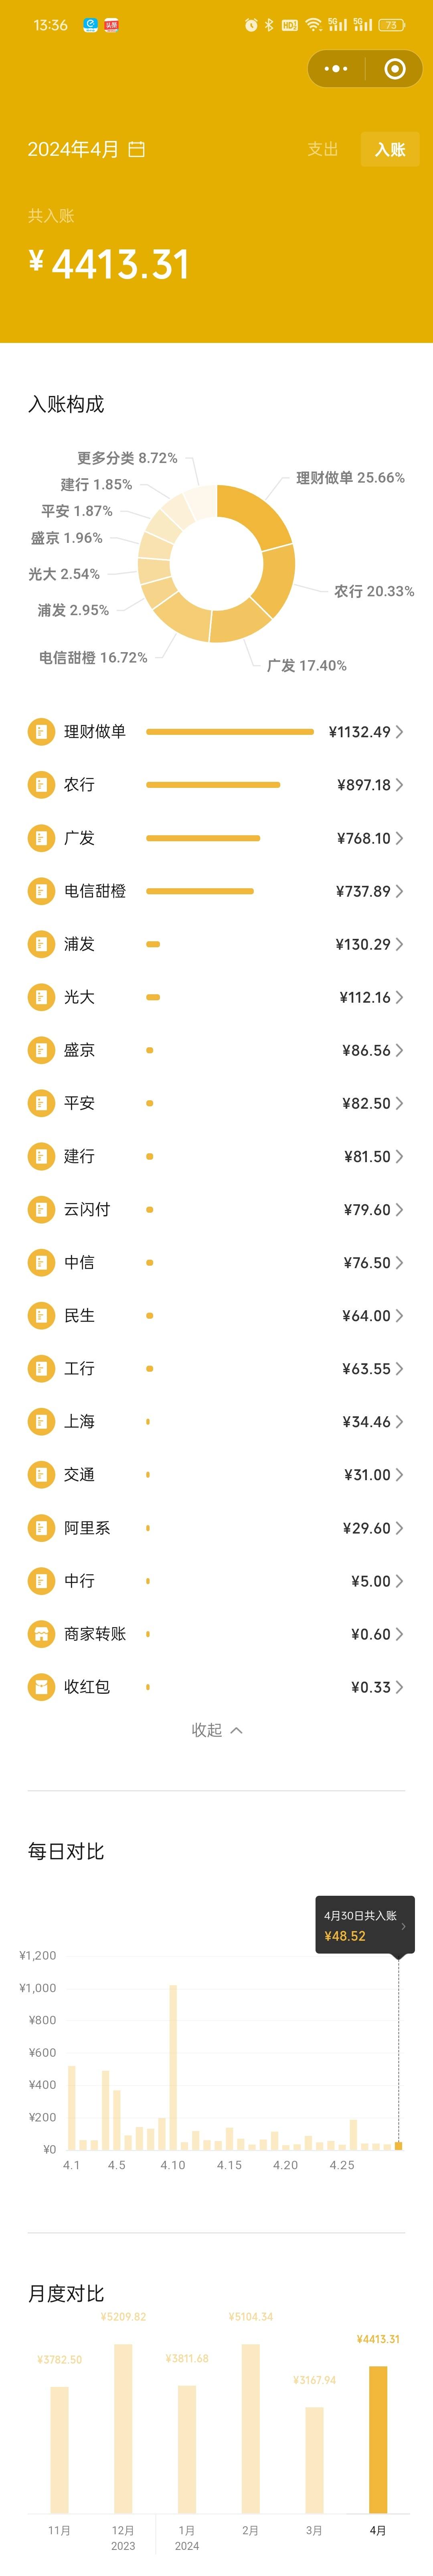The width and height of the screenshot is (433, 2576).
Task: Tap the alarm clock status bar icon
Action: click(251, 25)
